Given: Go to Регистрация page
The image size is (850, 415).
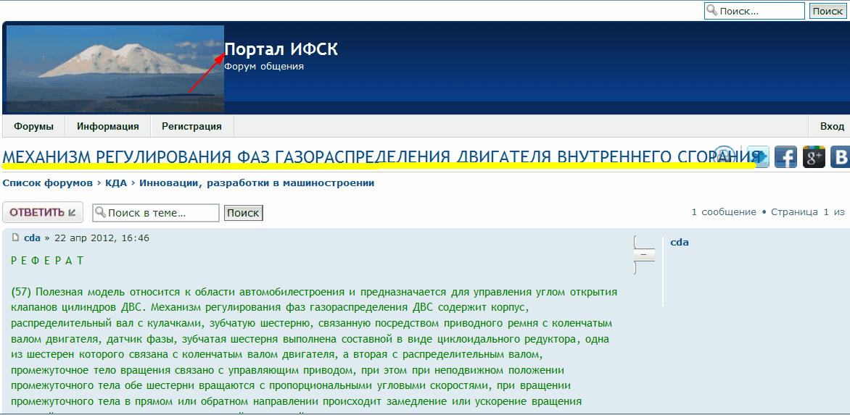Looking at the screenshot, I should point(191,126).
